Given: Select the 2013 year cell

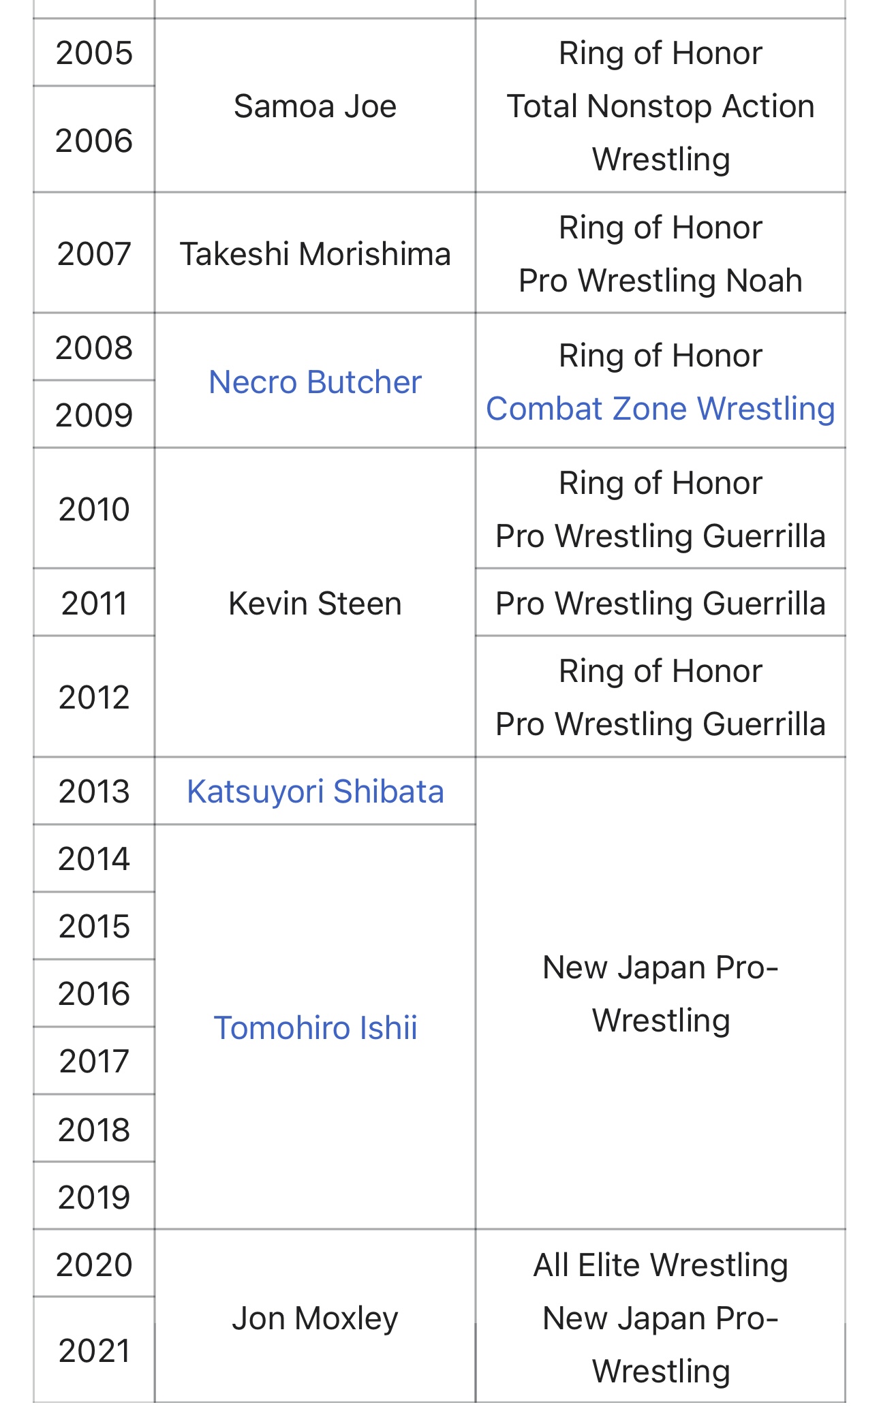Looking at the screenshot, I should pyautogui.click(x=94, y=792).
